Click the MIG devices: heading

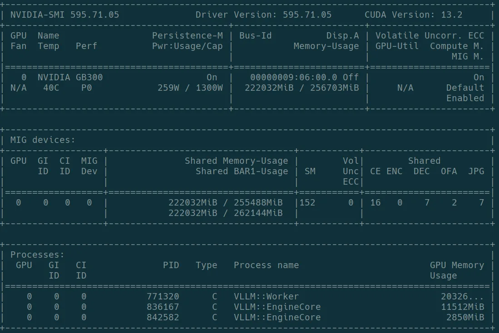tap(43, 140)
